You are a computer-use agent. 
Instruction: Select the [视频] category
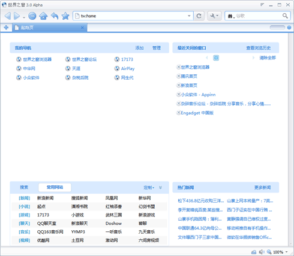coord(25,240)
